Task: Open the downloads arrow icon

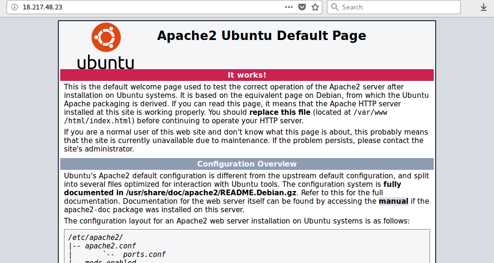Action: [484, 7]
